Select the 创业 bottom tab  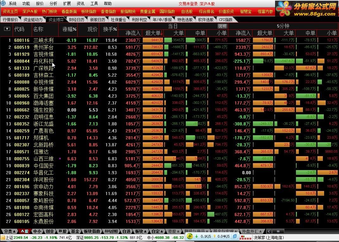[x=50, y=231]
